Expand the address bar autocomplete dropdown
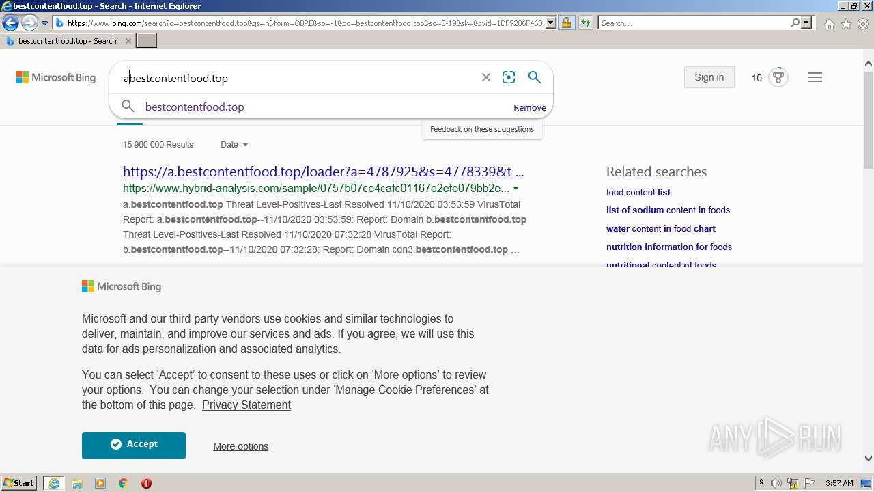 tap(551, 23)
